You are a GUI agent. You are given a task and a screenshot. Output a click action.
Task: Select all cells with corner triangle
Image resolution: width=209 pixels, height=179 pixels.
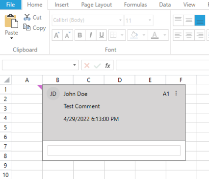[x=7, y=80]
